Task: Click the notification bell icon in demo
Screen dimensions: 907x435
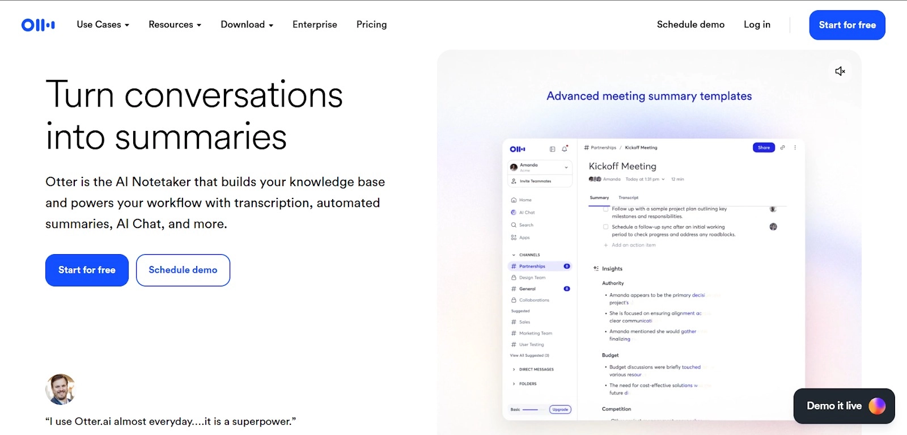Action: click(x=565, y=149)
